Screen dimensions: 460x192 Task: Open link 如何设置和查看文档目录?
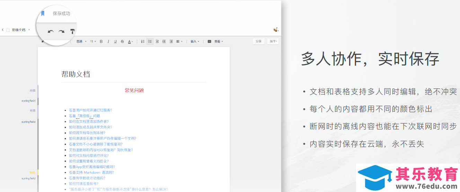(89, 161)
